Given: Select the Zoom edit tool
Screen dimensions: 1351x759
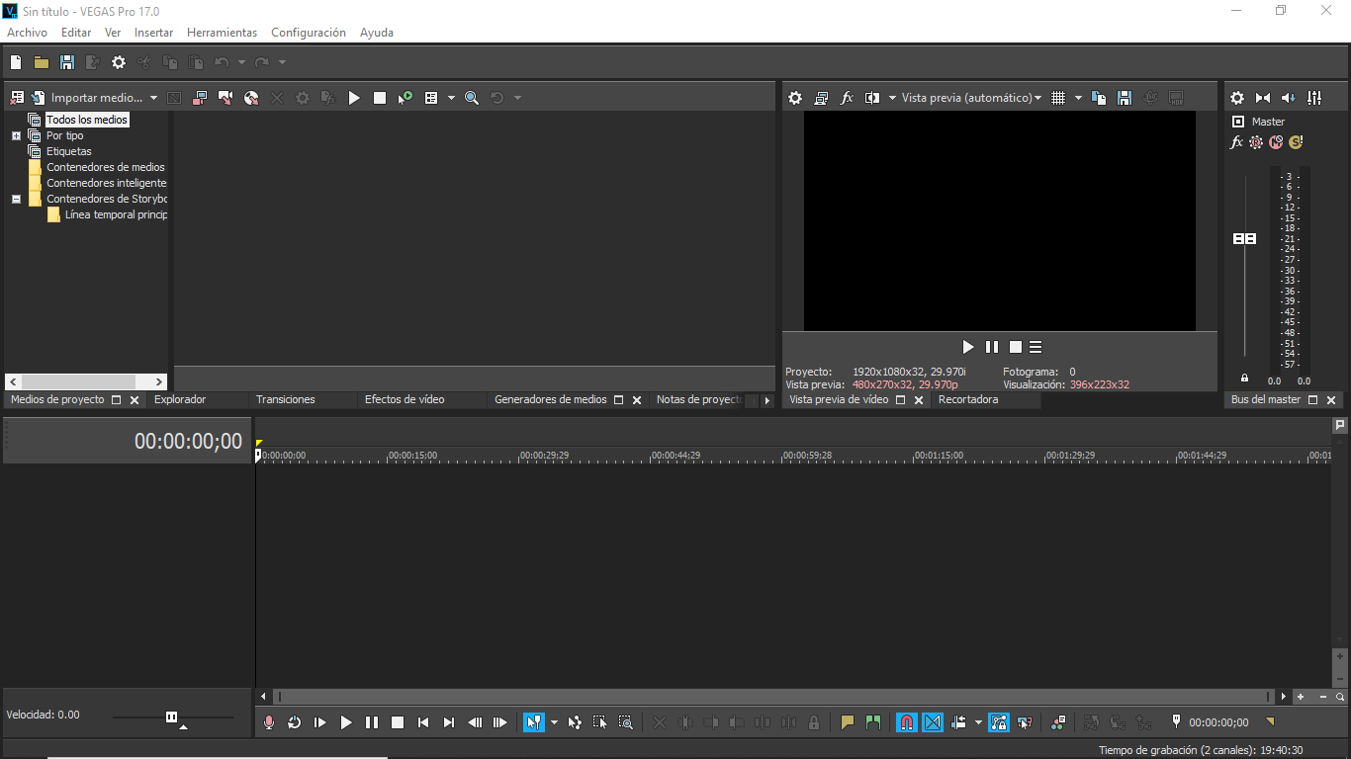Looking at the screenshot, I should coord(626,722).
